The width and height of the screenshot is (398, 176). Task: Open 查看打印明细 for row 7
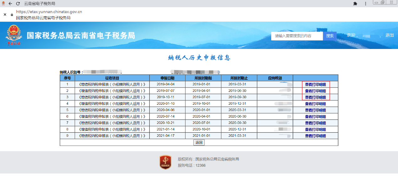coord(315,123)
